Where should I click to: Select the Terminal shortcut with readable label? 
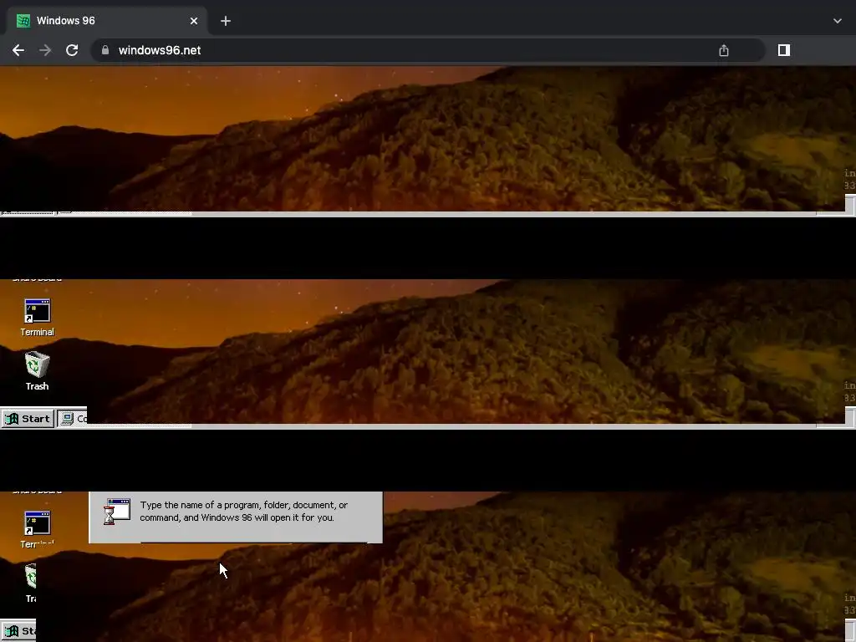pyautogui.click(x=37, y=318)
